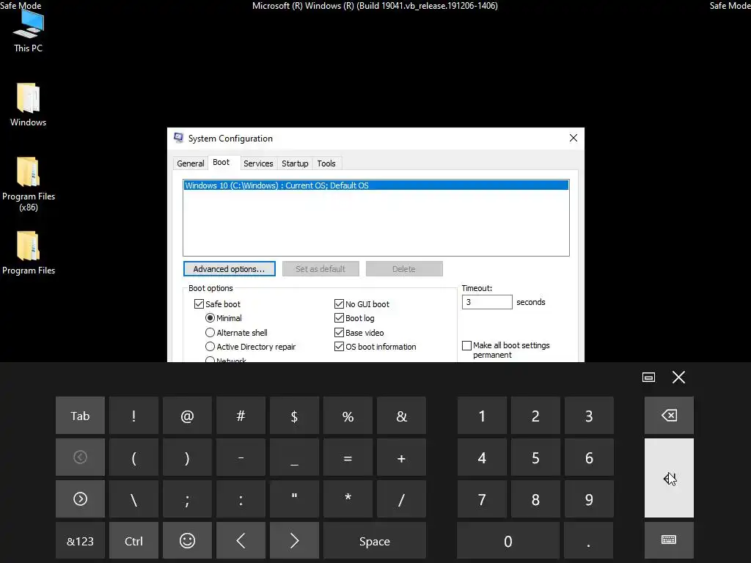Tap the Enter key on touch keyboard
Image resolution: width=751 pixels, height=563 pixels.
[x=669, y=478]
